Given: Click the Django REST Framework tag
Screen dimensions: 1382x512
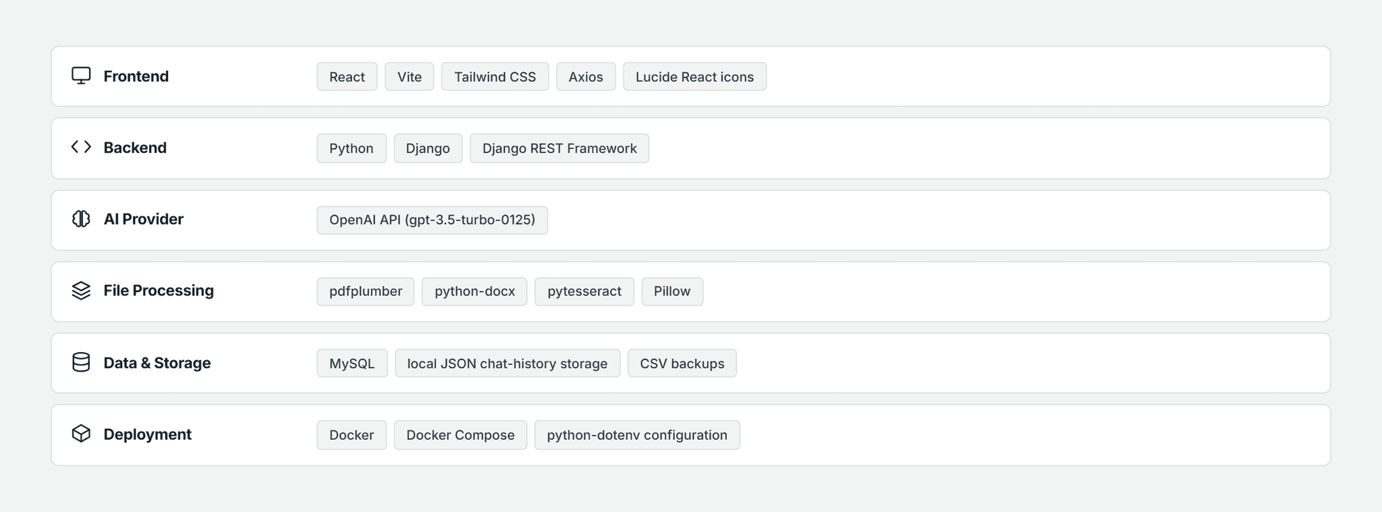Looking at the screenshot, I should click(559, 148).
